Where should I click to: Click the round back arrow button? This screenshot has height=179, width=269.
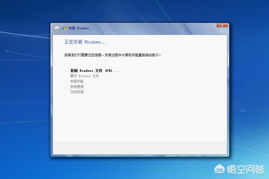pos(57,28)
